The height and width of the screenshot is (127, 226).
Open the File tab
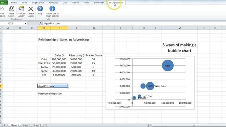pos(3,2)
